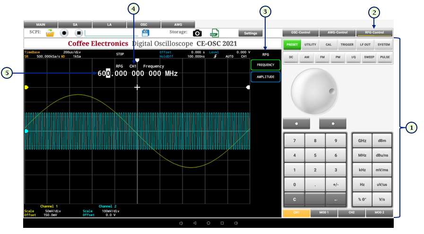Screen dimensions: 424x234
Task: Open the OSC-Control panel tab
Action: click(x=300, y=33)
